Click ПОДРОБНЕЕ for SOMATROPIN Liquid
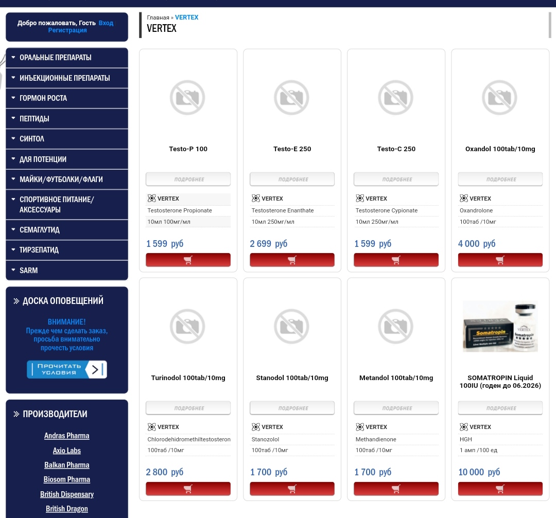Image resolution: width=556 pixels, height=518 pixels. tap(500, 408)
